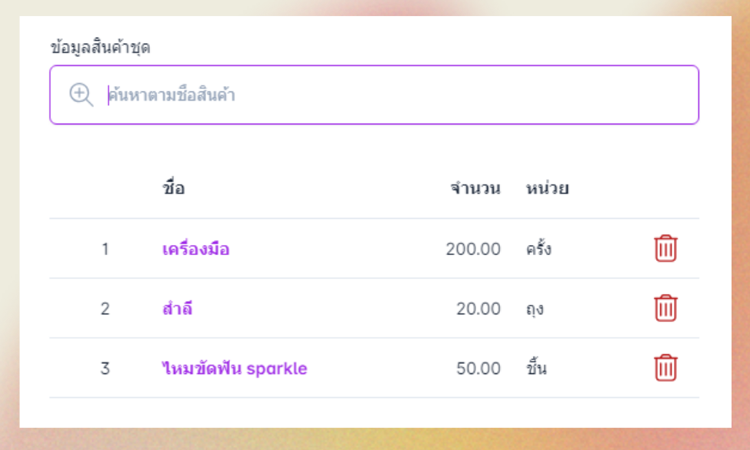Click the หน่วย column header
The width and height of the screenshot is (750, 450).
point(547,189)
